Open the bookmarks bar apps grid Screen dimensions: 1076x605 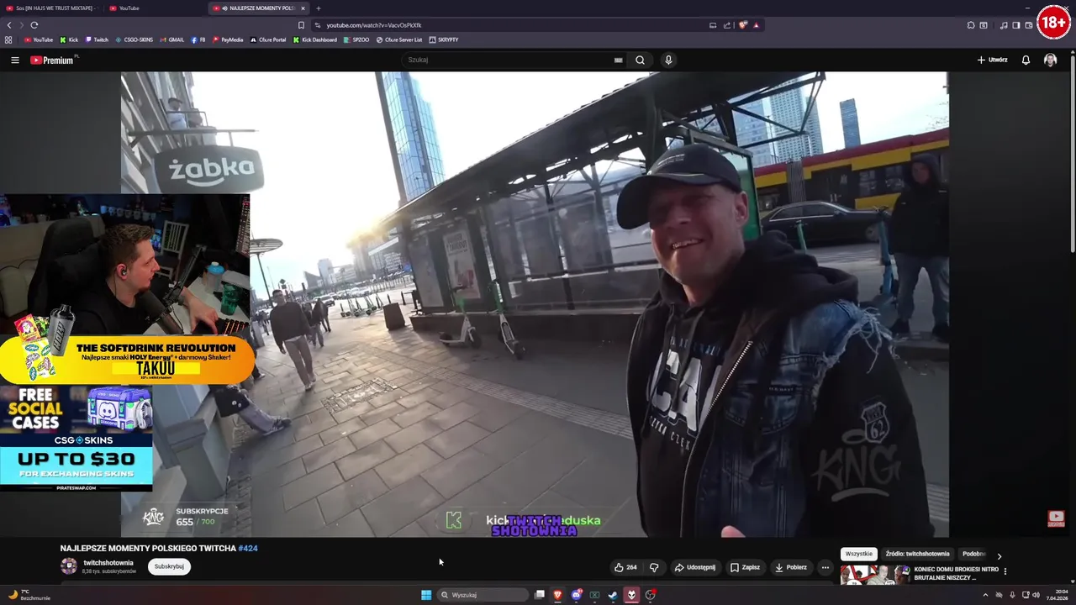point(9,39)
